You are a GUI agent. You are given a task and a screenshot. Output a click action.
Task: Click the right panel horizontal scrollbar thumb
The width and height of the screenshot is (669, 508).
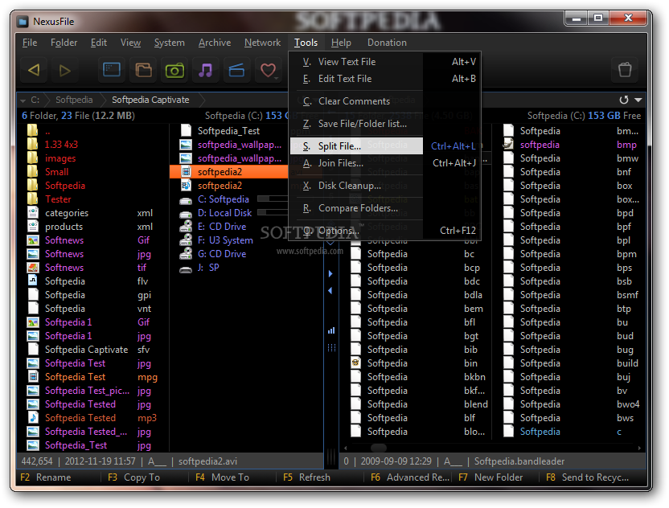pos(379,448)
